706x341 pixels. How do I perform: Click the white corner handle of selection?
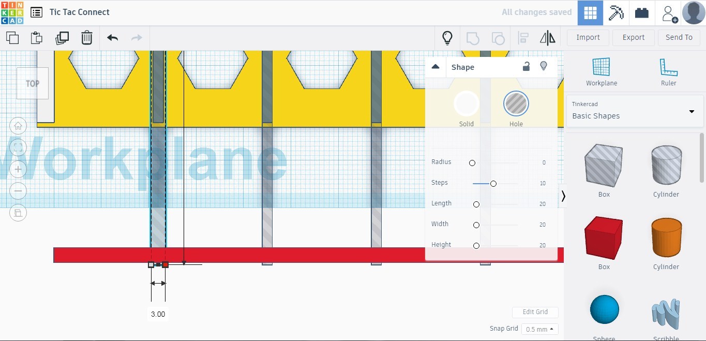coord(151,264)
